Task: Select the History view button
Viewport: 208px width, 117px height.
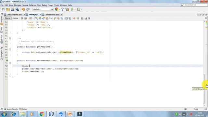Action: pyautogui.click(x=15, y=18)
